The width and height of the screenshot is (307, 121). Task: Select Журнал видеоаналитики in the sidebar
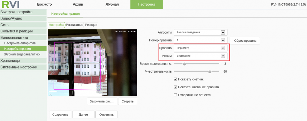pyautogui.click(x=22, y=54)
